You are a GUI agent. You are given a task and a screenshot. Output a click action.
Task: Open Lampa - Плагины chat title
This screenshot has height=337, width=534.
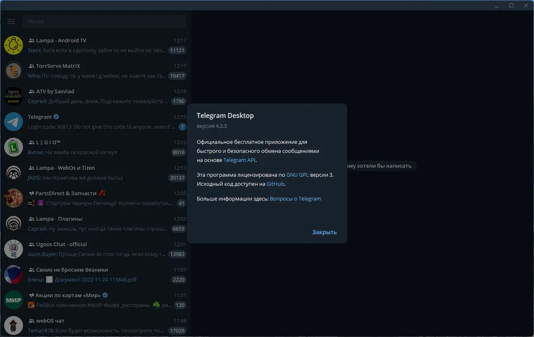pyautogui.click(x=59, y=219)
